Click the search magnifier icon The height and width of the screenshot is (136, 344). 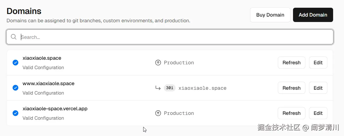[13, 37]
